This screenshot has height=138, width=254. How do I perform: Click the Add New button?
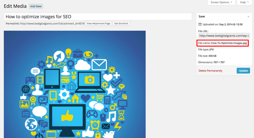tap(36, 6)
